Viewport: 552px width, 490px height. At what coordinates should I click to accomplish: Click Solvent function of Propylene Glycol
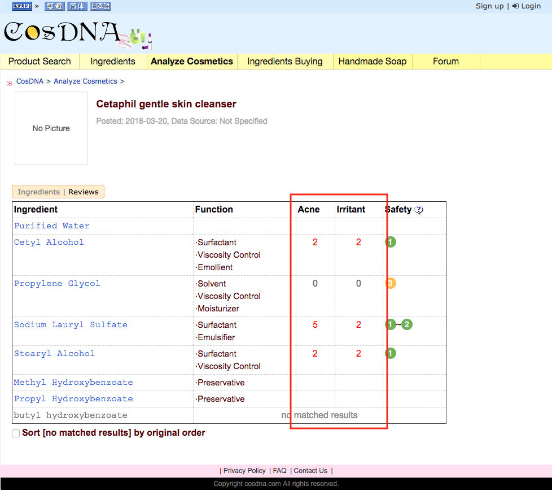coord(211,283)
